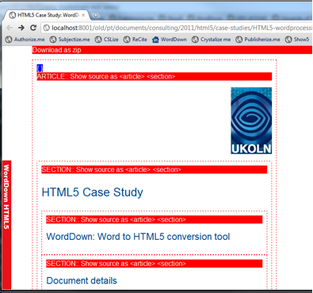This screenshot has width=313, height=293.
Task: Open the CSLize bookmark
Action: click(107, 40)
